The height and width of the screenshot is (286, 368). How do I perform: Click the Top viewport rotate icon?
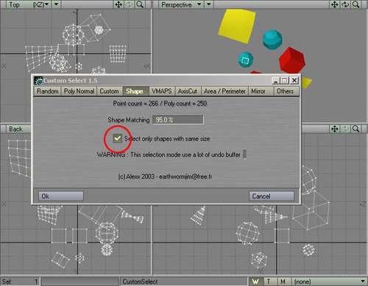(x=130, y=4)
